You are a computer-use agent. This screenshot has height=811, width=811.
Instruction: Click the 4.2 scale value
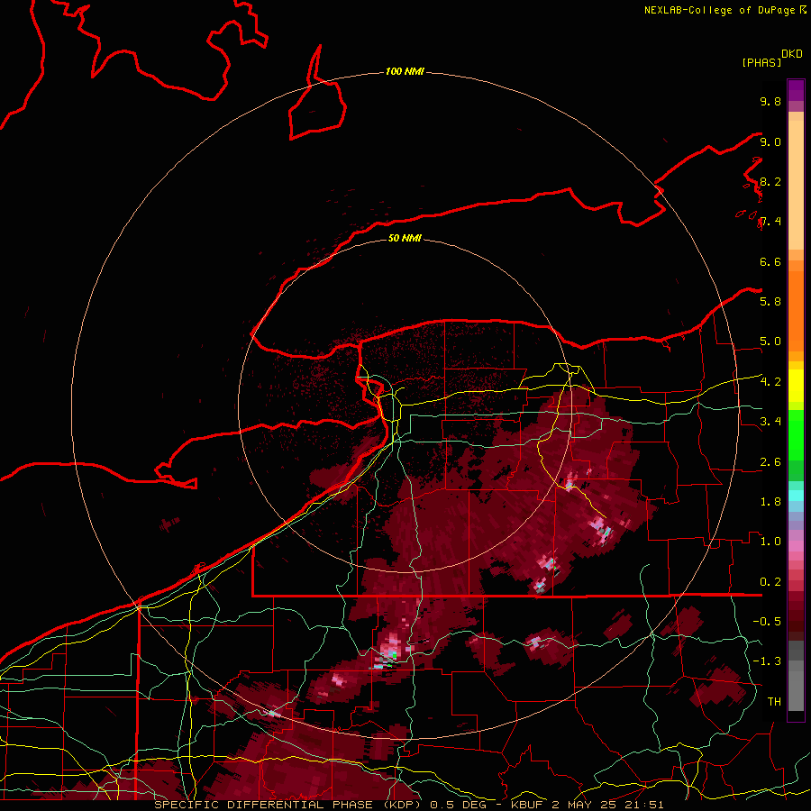[770, 382]
